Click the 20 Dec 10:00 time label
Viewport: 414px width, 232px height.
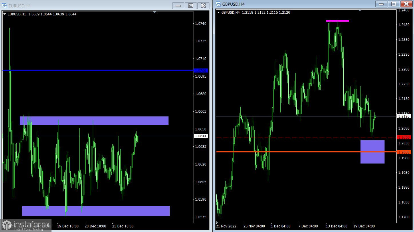(95, 226)
